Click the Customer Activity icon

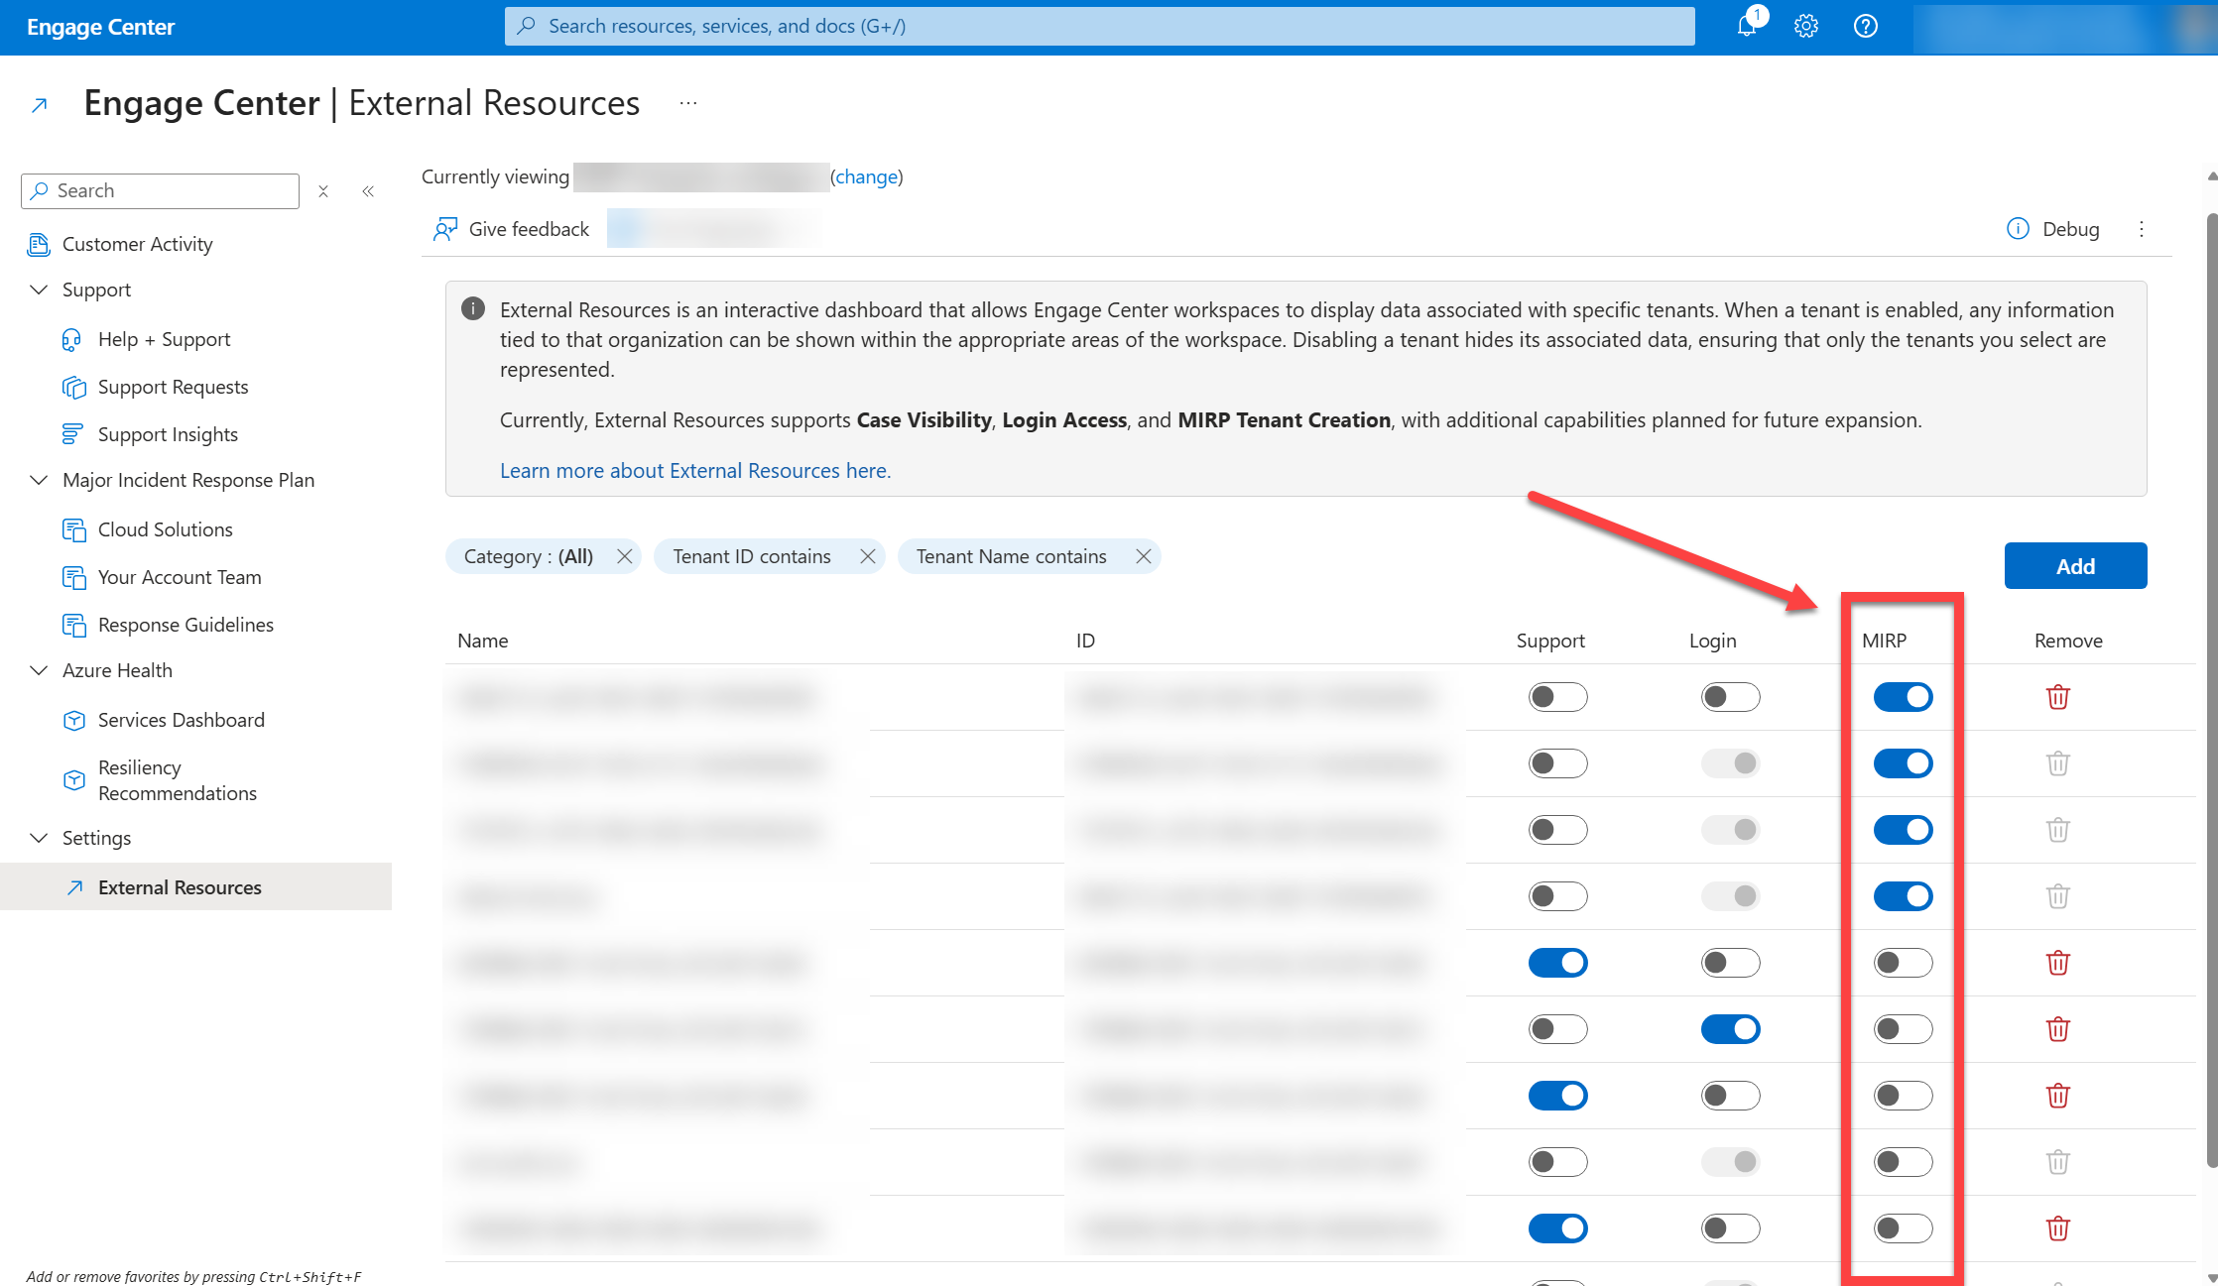click(39, 245)
